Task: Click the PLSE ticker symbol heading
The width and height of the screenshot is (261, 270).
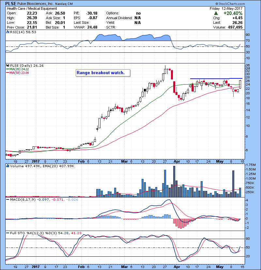Action: pos(11,4)
